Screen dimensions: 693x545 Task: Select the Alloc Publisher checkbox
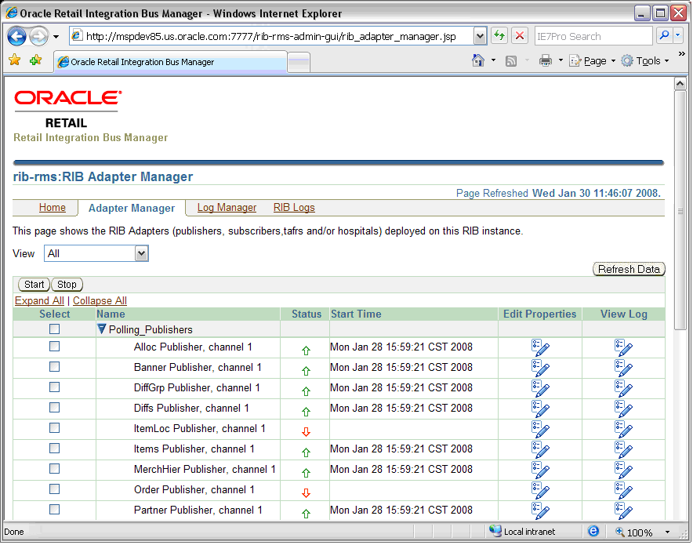pyautogui.click(x=54, y=347)
